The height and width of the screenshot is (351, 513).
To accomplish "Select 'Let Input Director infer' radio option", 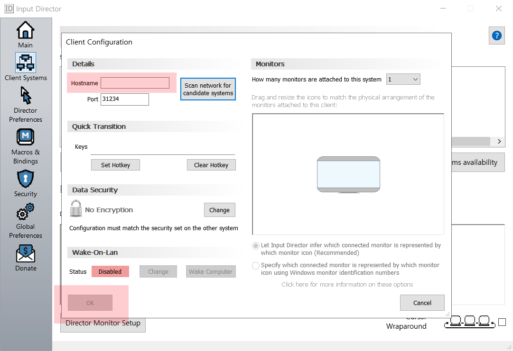I will point(256,245).
